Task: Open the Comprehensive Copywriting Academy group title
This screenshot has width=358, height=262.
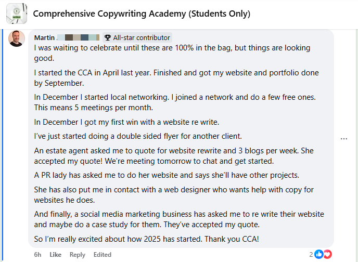Action: point(142,14)
